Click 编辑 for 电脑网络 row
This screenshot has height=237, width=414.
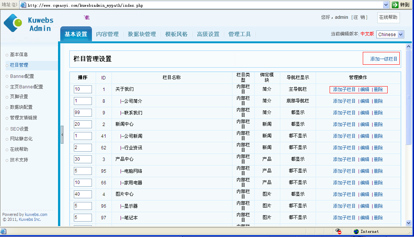coord(365,171)
